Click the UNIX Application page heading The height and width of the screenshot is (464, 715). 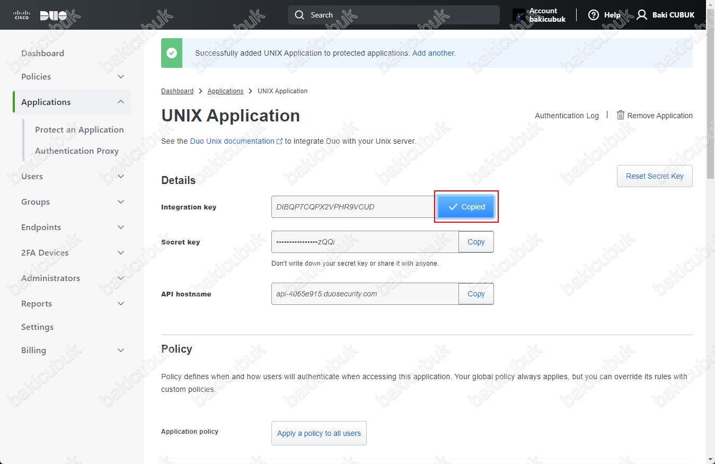pos(231,116)
